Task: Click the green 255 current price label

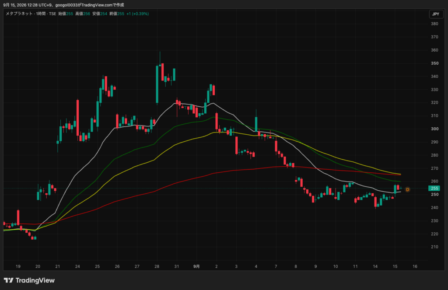Action: pos(434,188)
